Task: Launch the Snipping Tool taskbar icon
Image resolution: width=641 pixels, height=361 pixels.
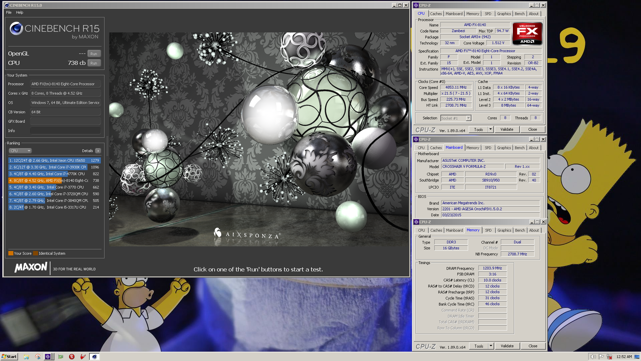Action: click(x=38, y=357)
